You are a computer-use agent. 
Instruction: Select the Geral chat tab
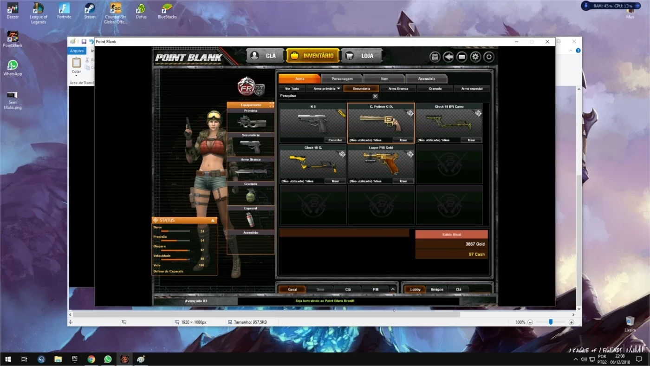click(292, 289)
